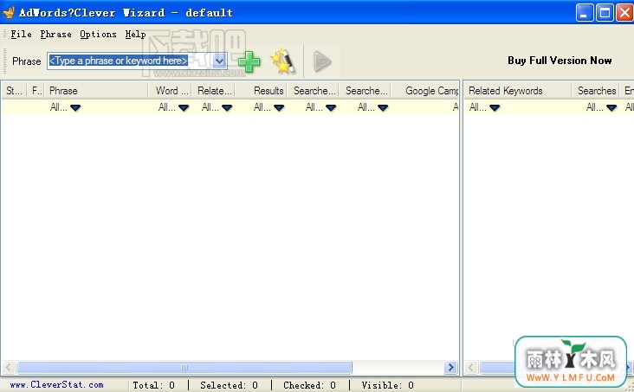Open the Help menu
The height and width of the screenshot is (392, 634).
pyautogui.click(x=135, y=35)
